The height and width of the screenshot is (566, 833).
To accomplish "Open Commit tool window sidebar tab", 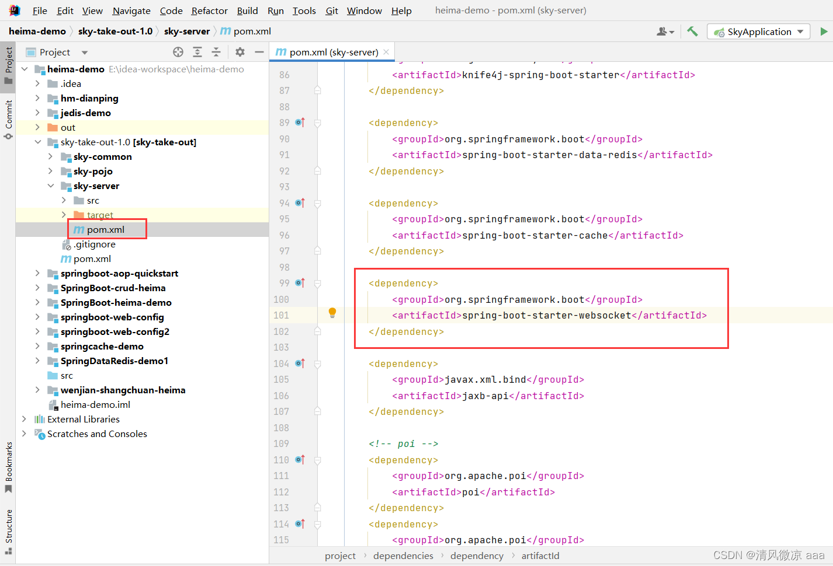I will click(x=8, y=120).
